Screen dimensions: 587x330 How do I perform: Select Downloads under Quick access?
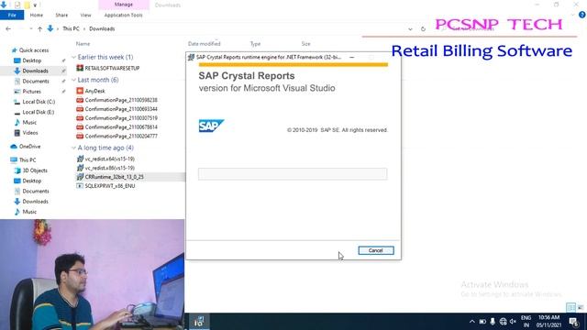click(35, 71)
